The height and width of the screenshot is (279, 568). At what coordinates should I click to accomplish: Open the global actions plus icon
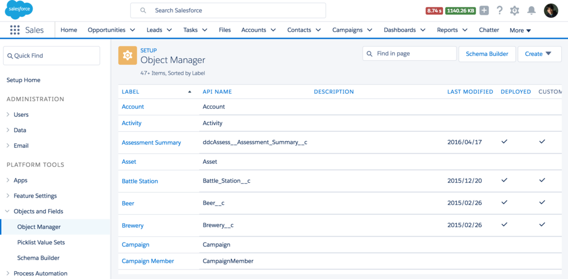pos(484,11)
